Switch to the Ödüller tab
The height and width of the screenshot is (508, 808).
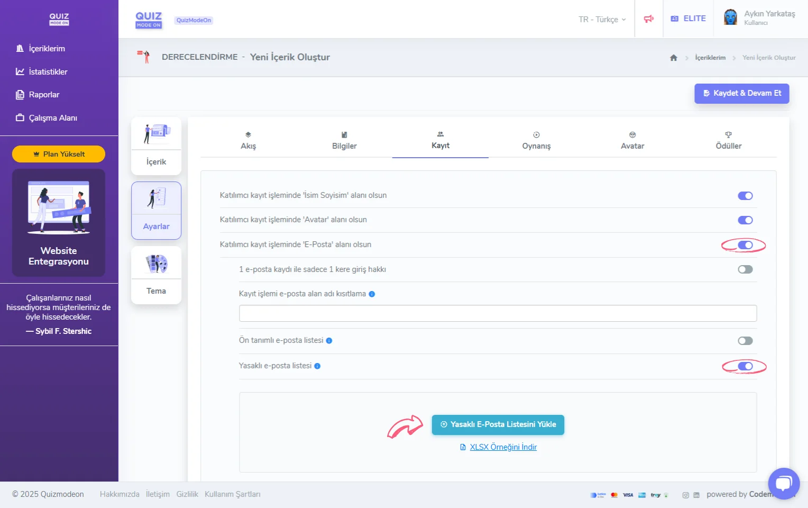[728, 141]
